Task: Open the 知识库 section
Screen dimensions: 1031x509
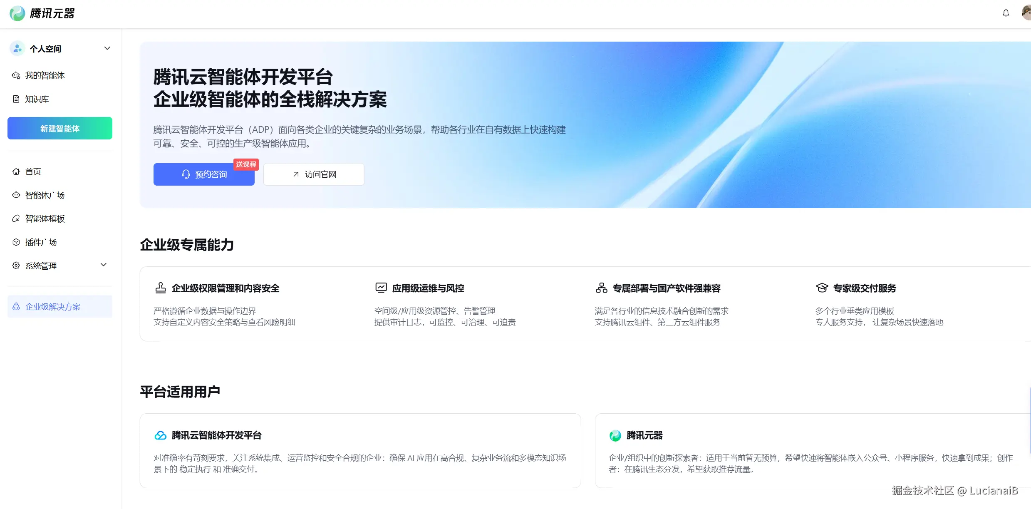Action: [37, 99]
